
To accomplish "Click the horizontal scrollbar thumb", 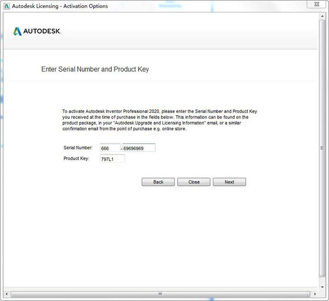I will tap(160, 294).
